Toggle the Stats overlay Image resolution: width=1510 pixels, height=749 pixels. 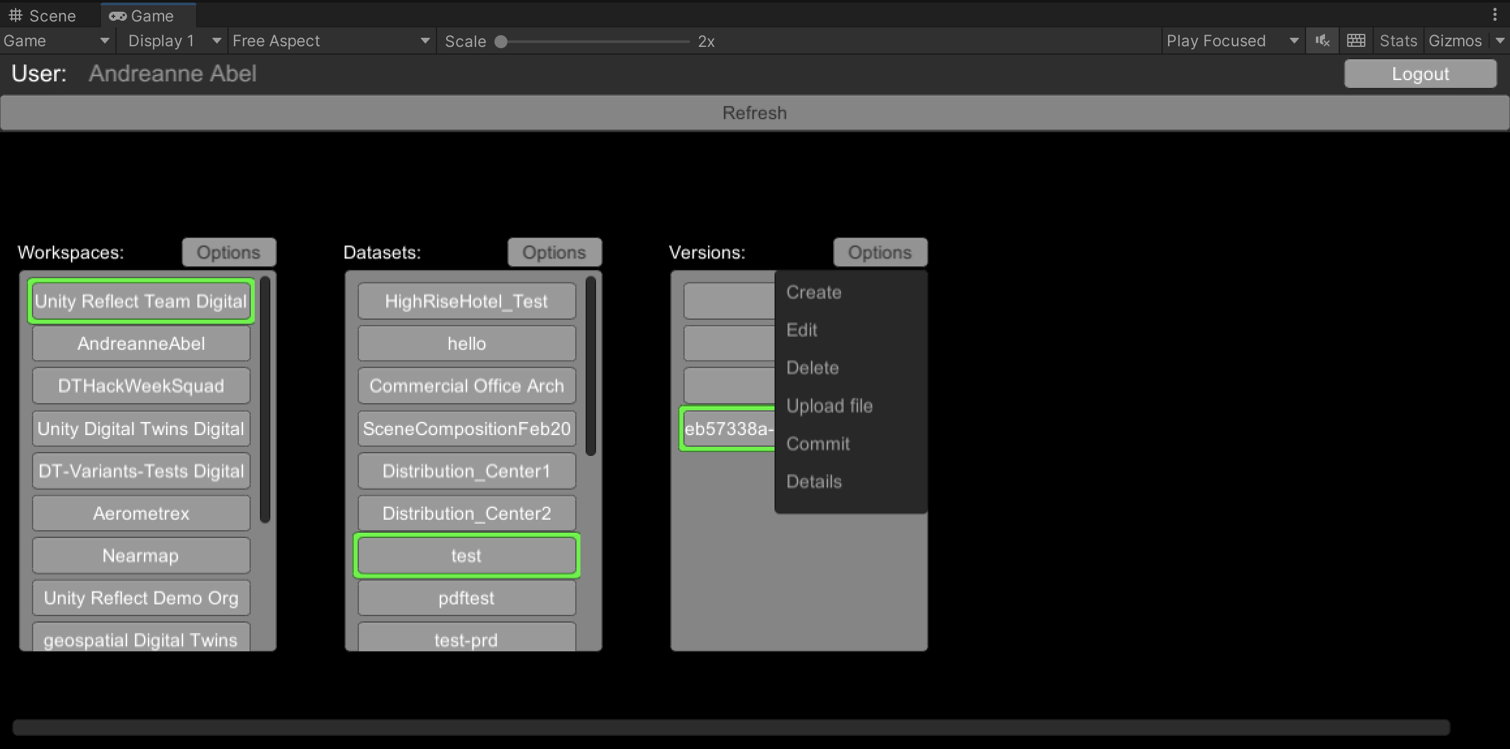pyautogui.click(x=1397, y=41)
